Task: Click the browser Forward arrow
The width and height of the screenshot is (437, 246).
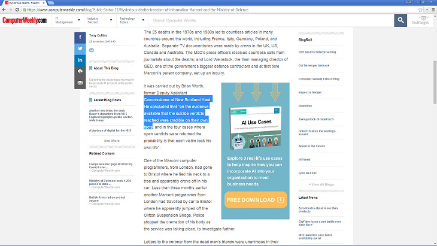Action: click(10, 10)
